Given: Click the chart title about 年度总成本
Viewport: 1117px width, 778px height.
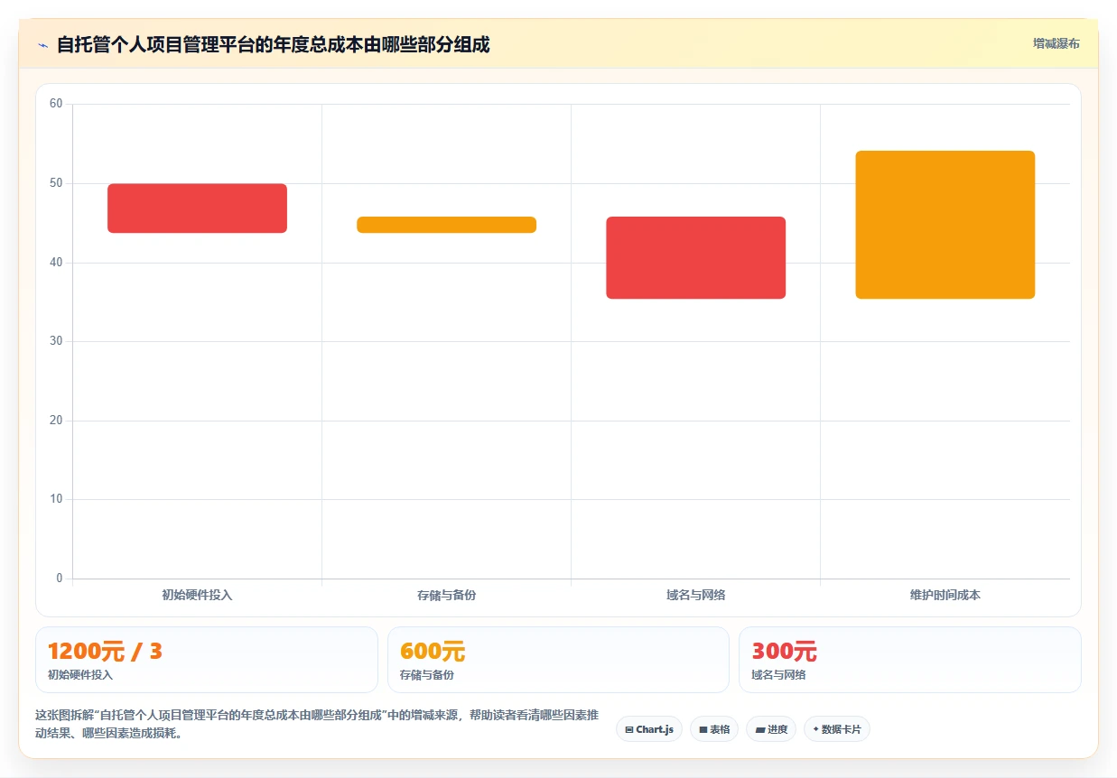Looking at the screenshot, I should coord(274,45).
